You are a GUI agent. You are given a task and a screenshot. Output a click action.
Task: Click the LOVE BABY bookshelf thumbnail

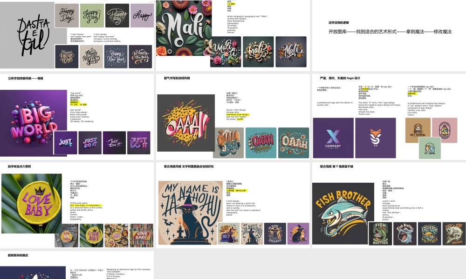(x=142, y=235)
